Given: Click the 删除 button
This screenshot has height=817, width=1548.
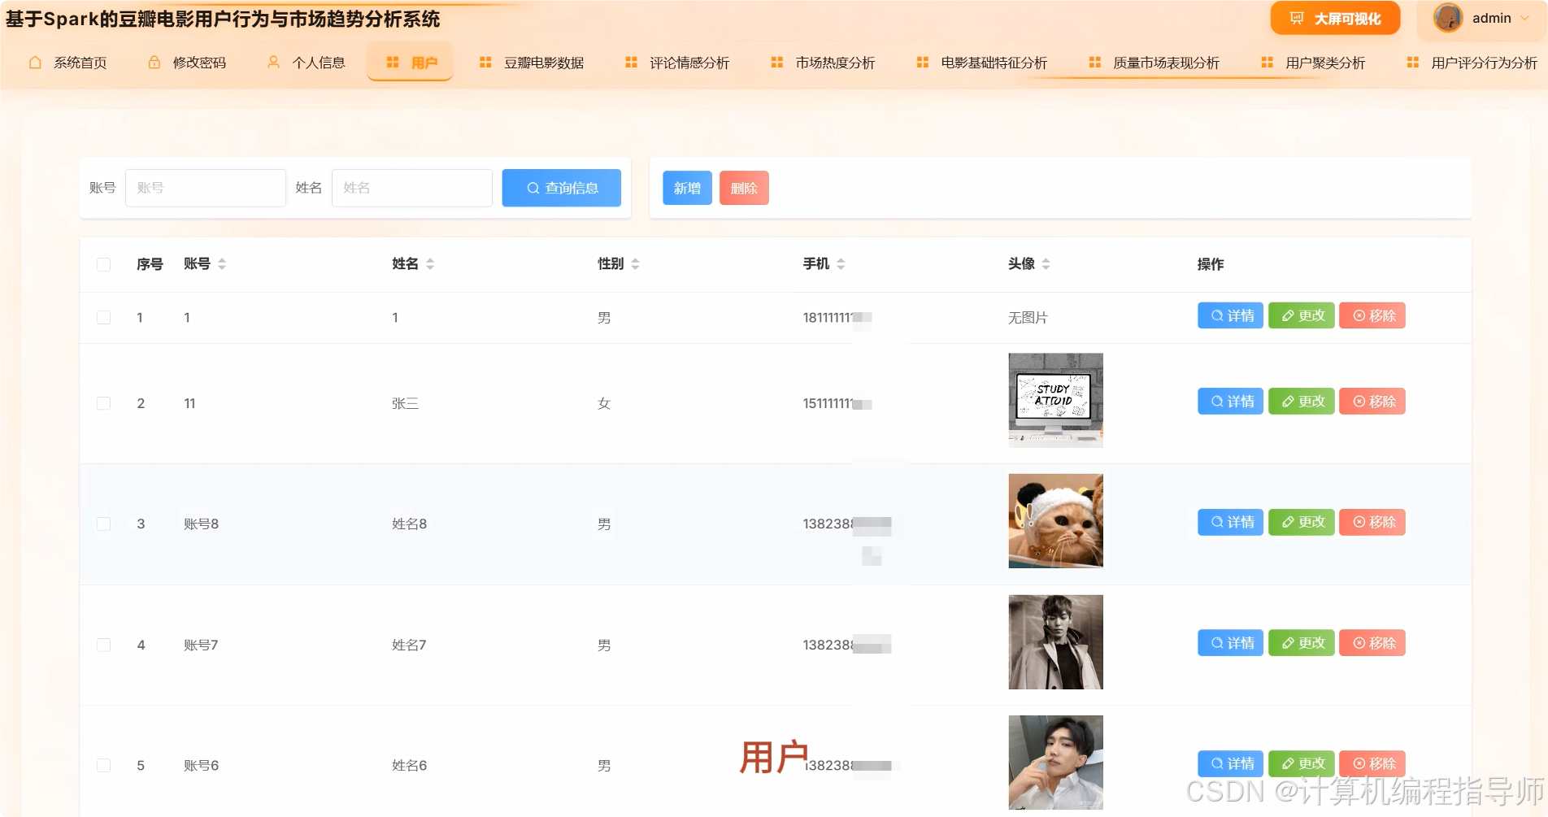Looking at the screenshot, I should click(x=743, y=188).
